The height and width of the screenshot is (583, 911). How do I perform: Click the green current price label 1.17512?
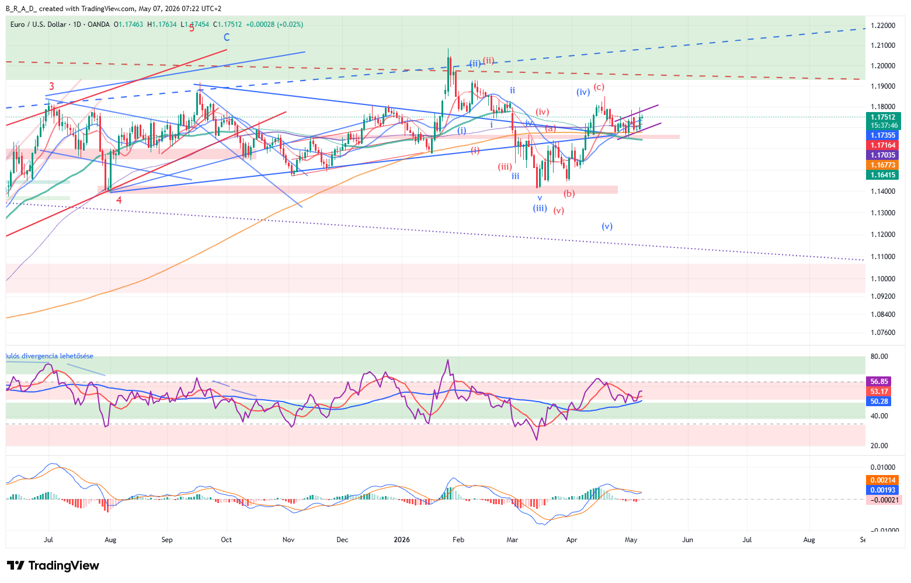pyautogui.click(x=884, y=117)
